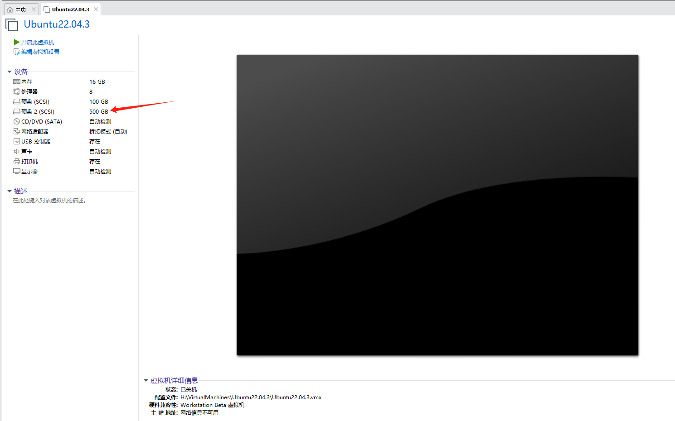Viewport: 675px width, 421px height.
Task: Select the Ubuntu22.04.3 tab
Action: [x=70, y=10]
